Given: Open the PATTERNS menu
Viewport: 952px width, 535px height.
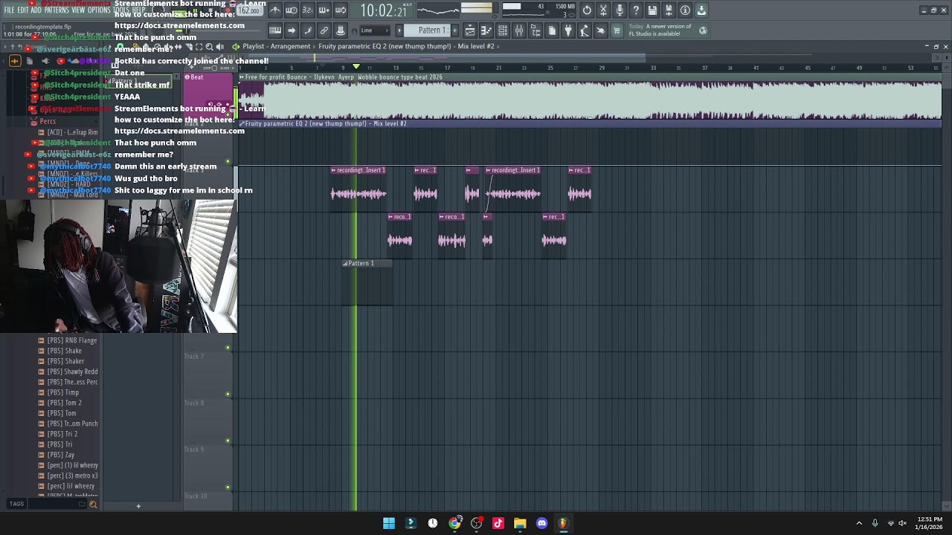Looking at the screenshot, I should pyautogui.click(x=57, y=10).
